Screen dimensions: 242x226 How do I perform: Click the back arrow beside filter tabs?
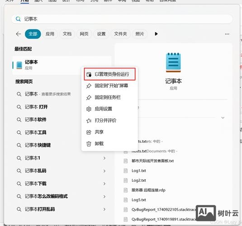pos(19,34)
